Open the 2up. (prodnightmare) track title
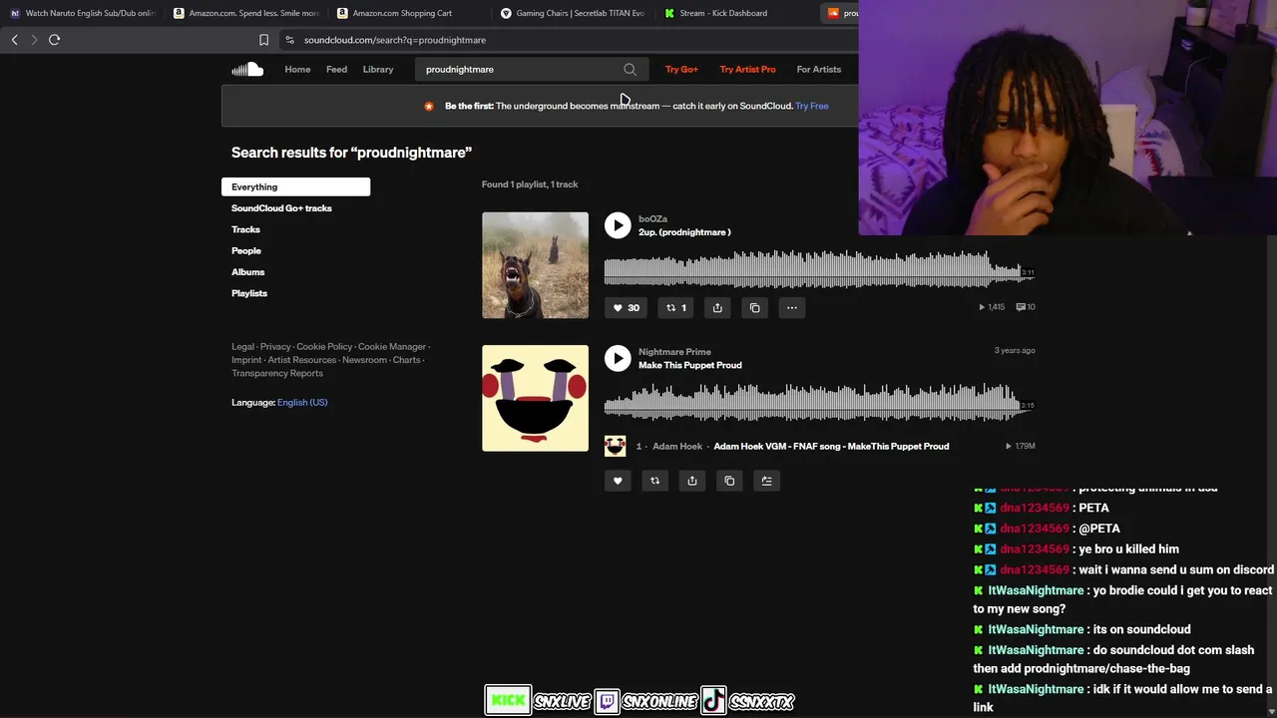 684,232
